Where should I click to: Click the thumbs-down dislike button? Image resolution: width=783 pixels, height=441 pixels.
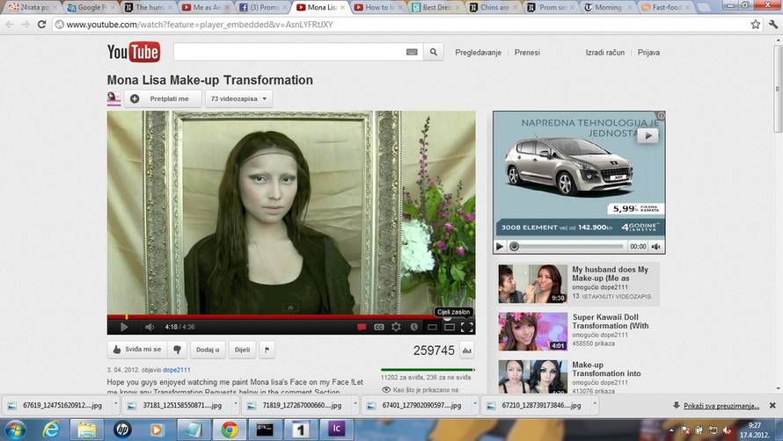tap(177, 350)
